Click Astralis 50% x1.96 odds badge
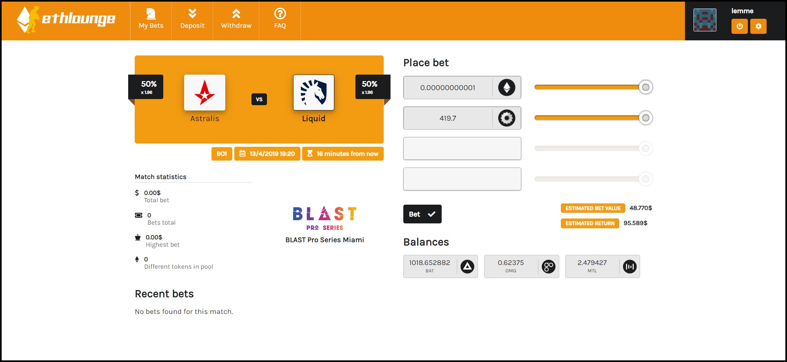This screenshot has height=362, width=787. coord(146,87)
